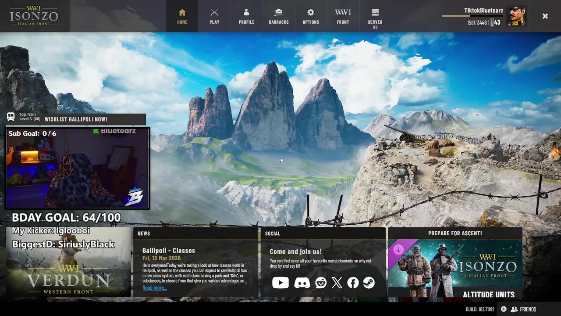Click the Isonzo Italian Front logo
Screen dimensions: 561x316
(34, 16)
